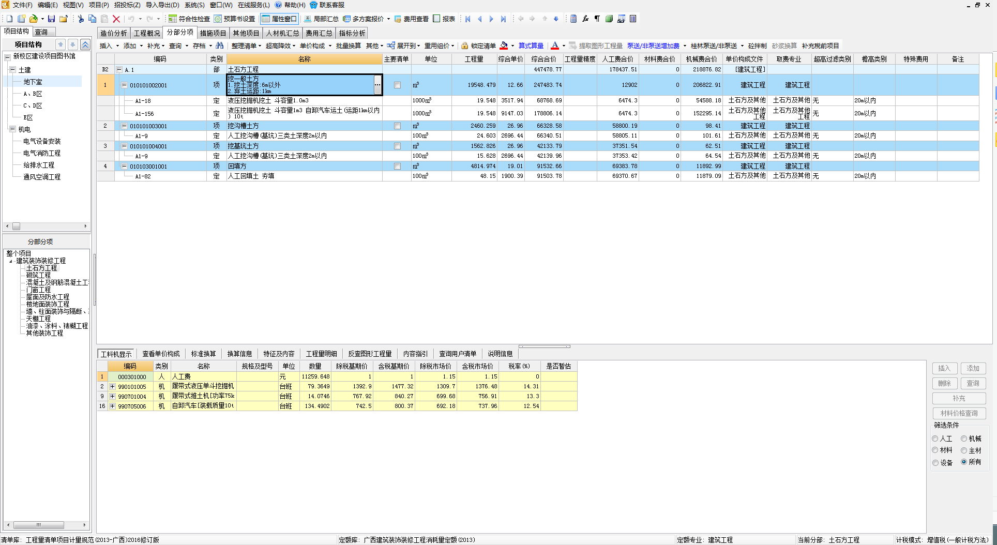Select 设备 filter radio button
This screenshot has width=997, height=545.
pyautogui.click(x=935, y=463)
